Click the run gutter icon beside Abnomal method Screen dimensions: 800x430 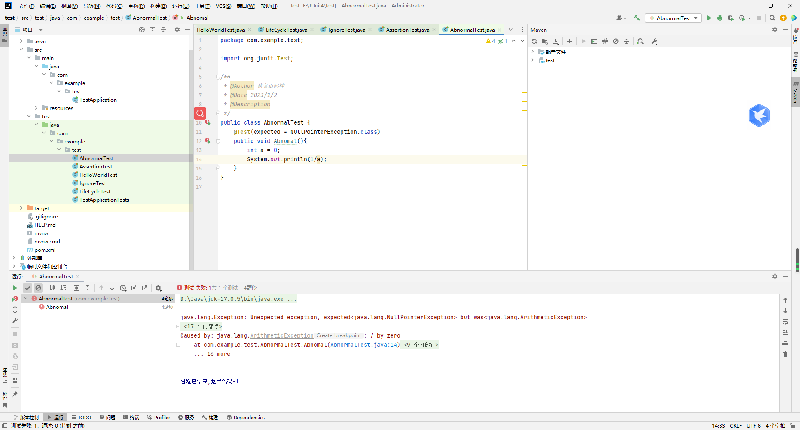(207, 141)
